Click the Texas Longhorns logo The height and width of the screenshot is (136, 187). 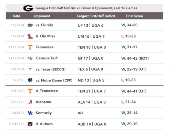pyautogui.click(x=30, y=69)
